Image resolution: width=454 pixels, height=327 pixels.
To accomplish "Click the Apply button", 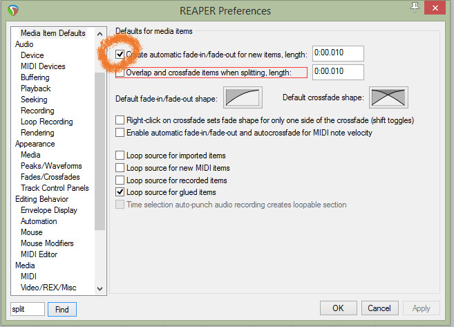I will (x=422, y=308).
